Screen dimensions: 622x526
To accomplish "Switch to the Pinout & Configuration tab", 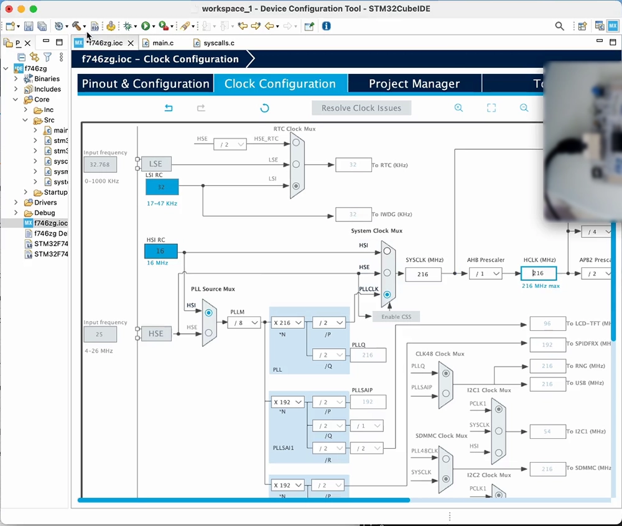I will pos(145,83).
